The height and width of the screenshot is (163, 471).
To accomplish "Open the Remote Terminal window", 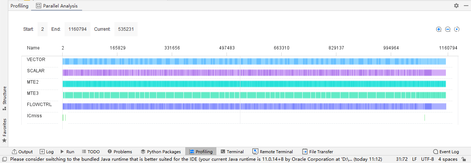I will pyautogui.click(x=273, y=152).
